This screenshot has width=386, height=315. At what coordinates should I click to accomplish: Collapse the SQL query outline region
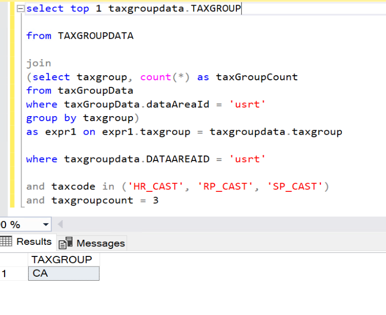click(x=21, y=9)
